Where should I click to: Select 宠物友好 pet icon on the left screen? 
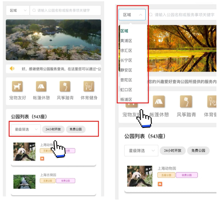pyautogui.click(x=17, y=86)
